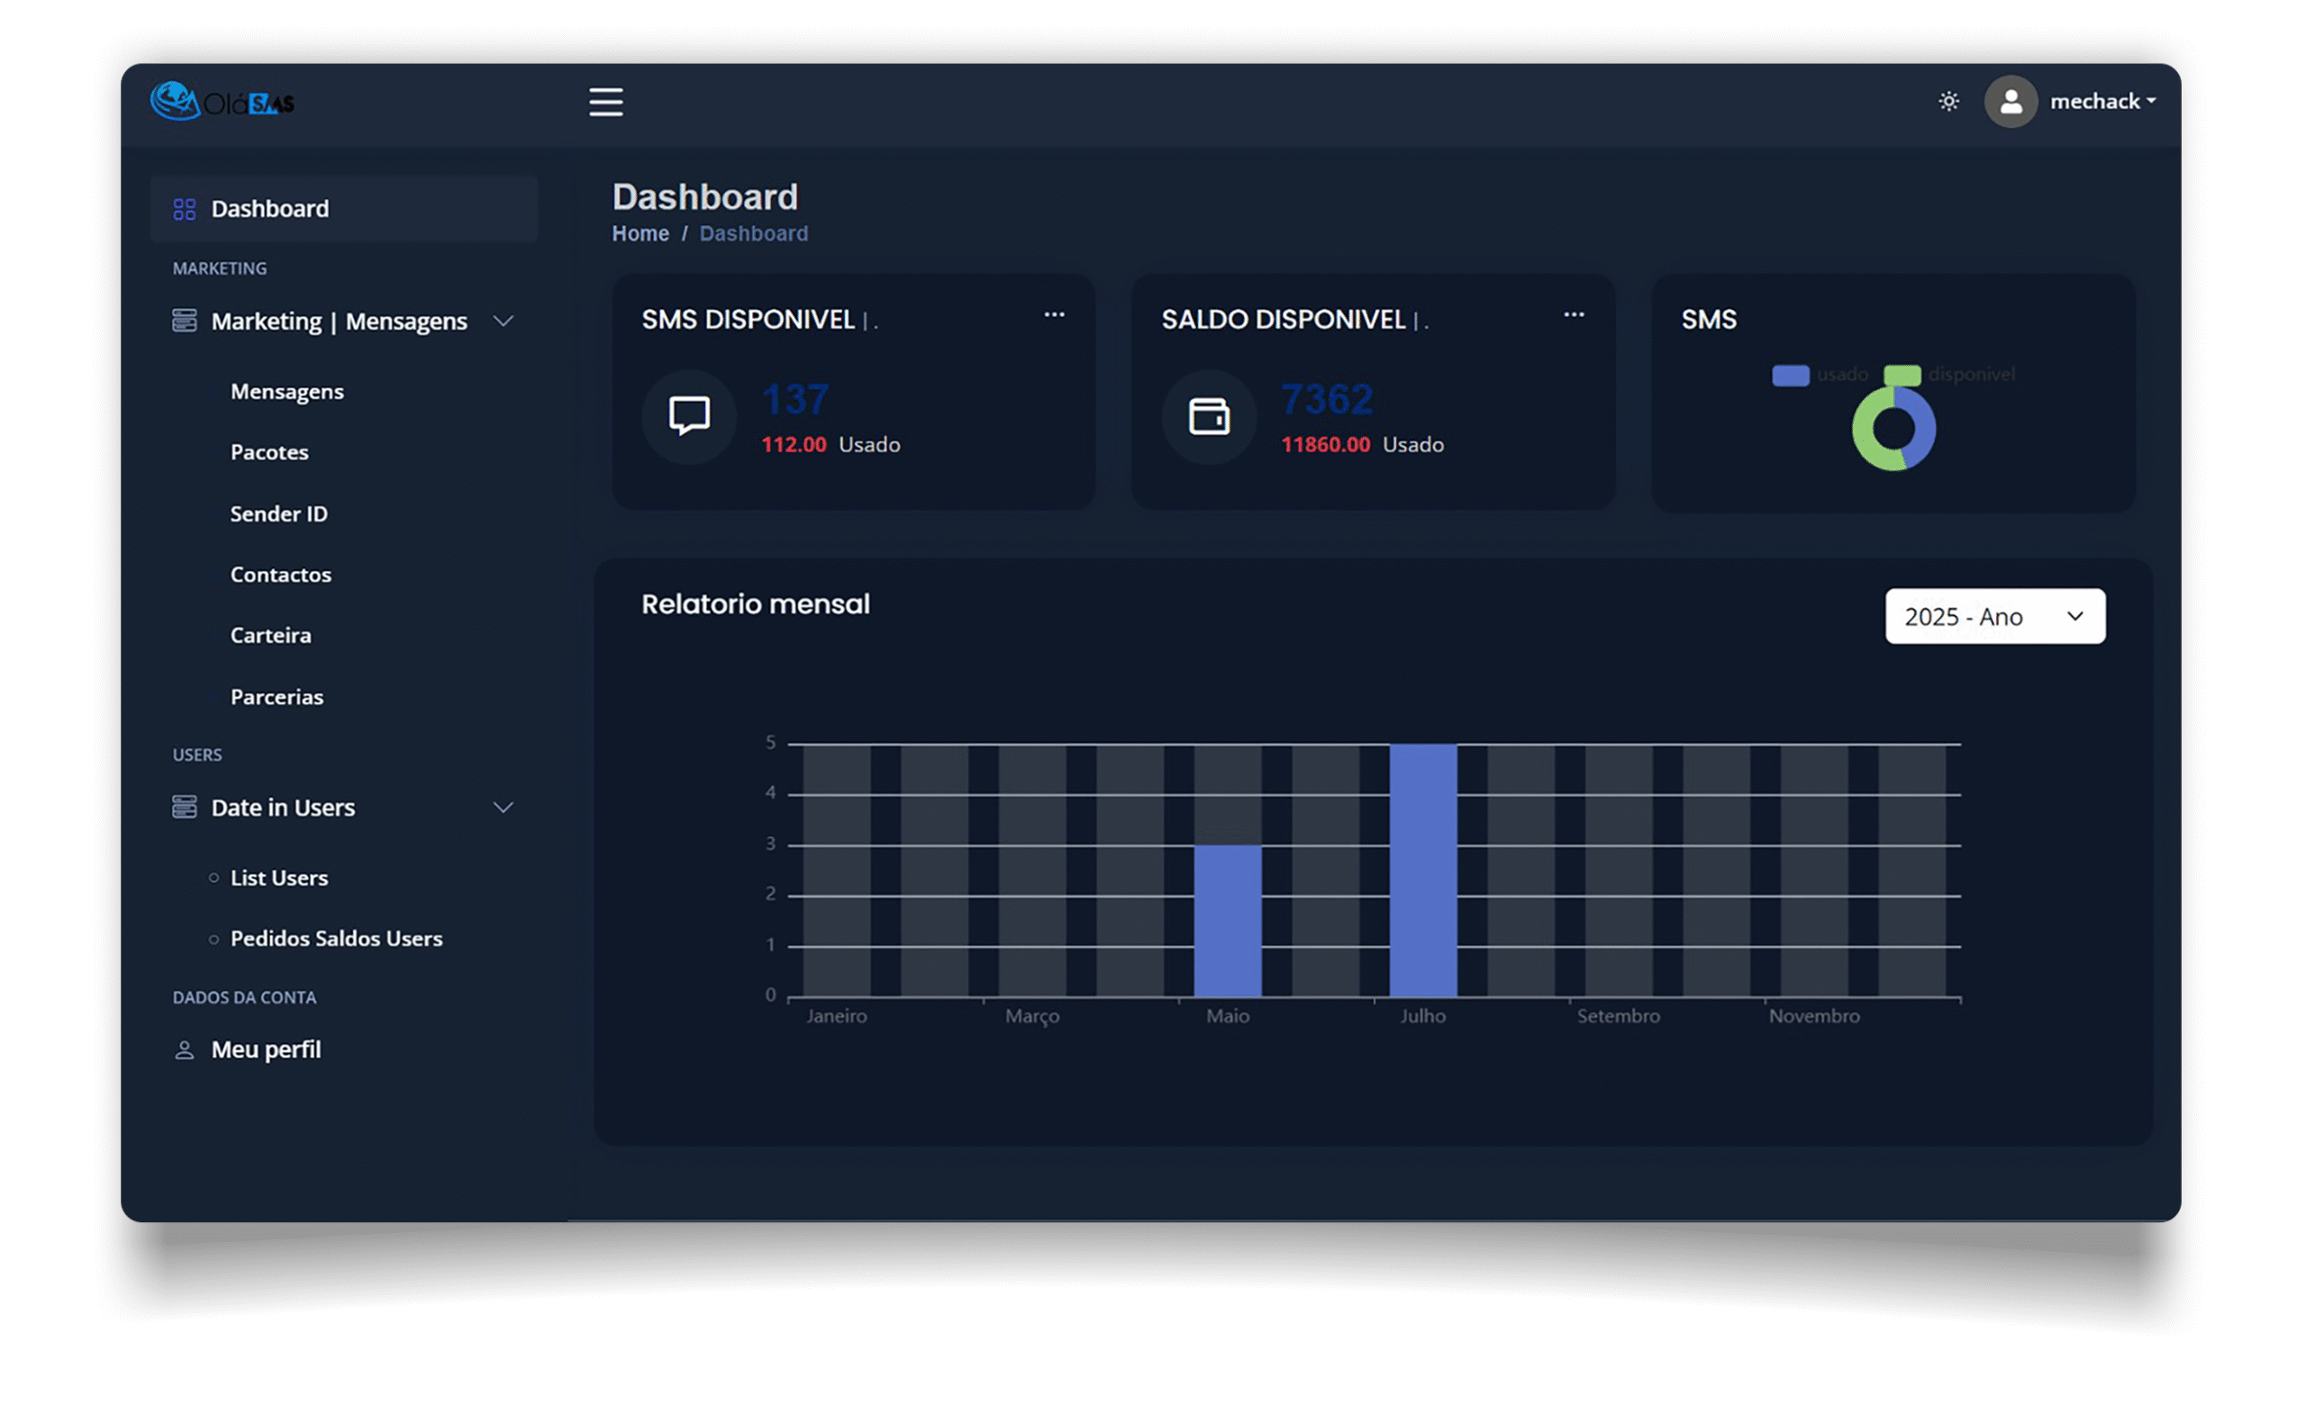This screenshot has height=1406, width=2306.
Task: Click the wallet icon in Saldo card
Action: point(1208,415)
